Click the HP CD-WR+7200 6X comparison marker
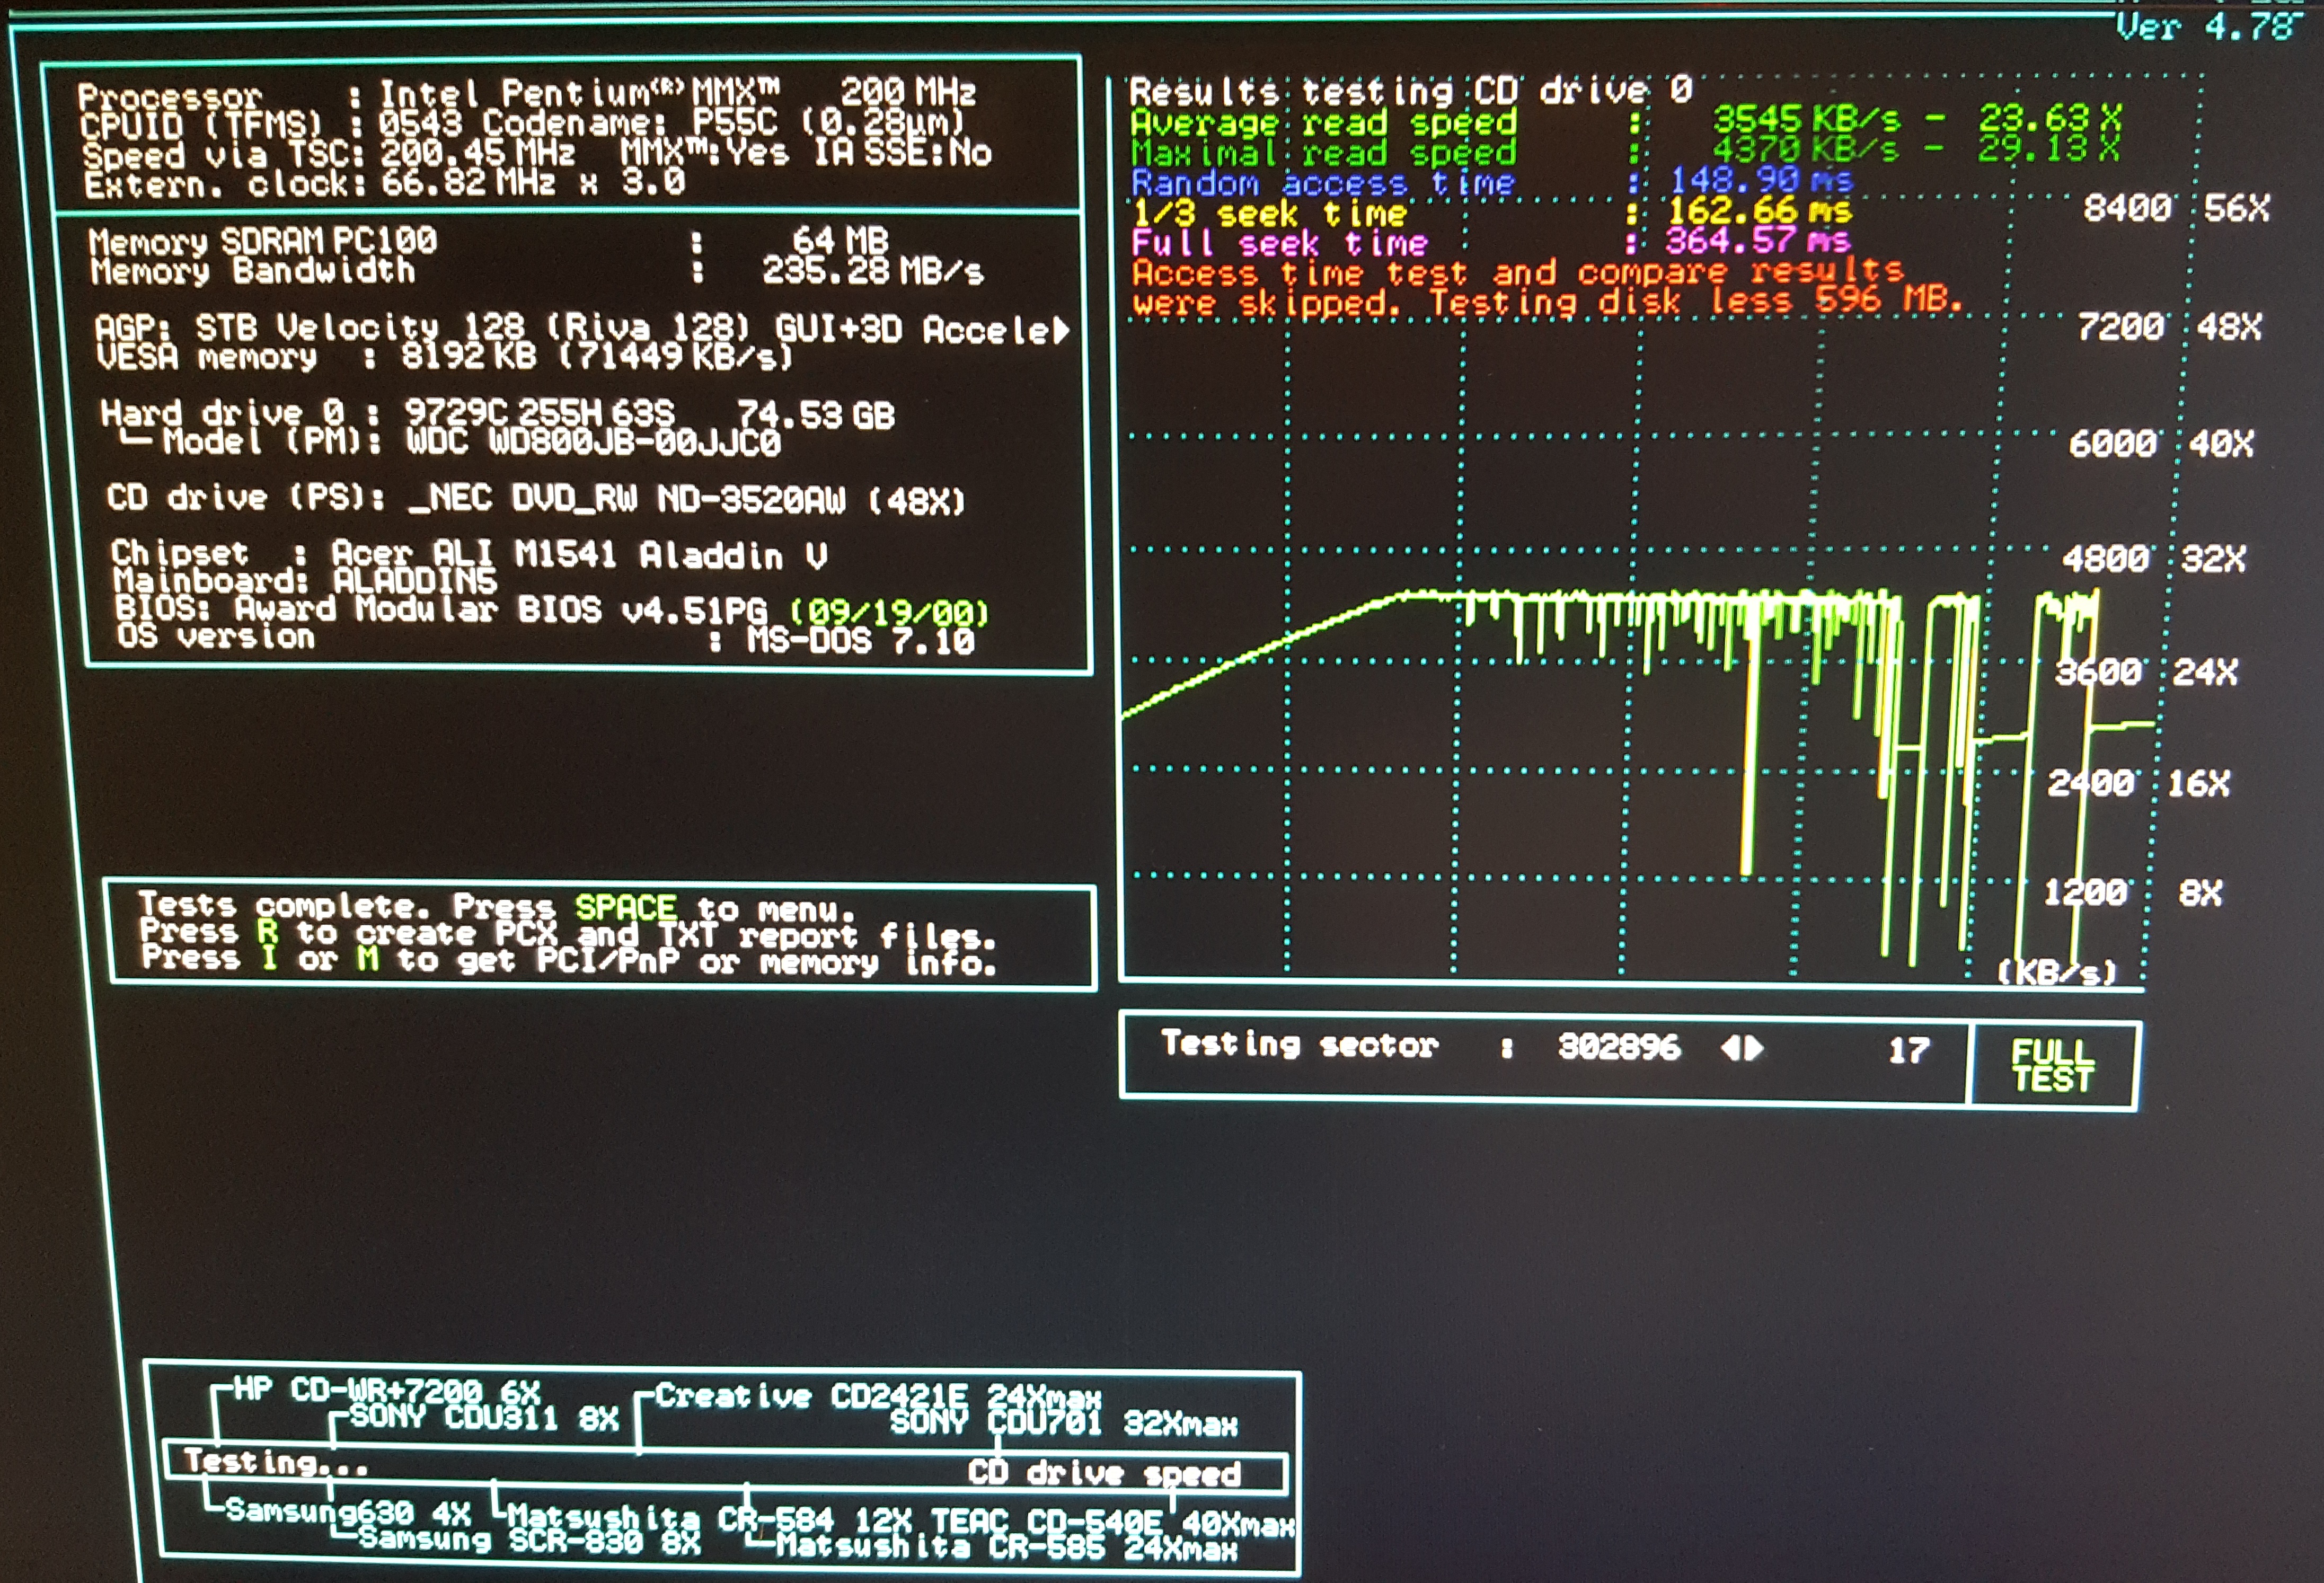The image size is (2324, 1583). (x=387, y=1390)
